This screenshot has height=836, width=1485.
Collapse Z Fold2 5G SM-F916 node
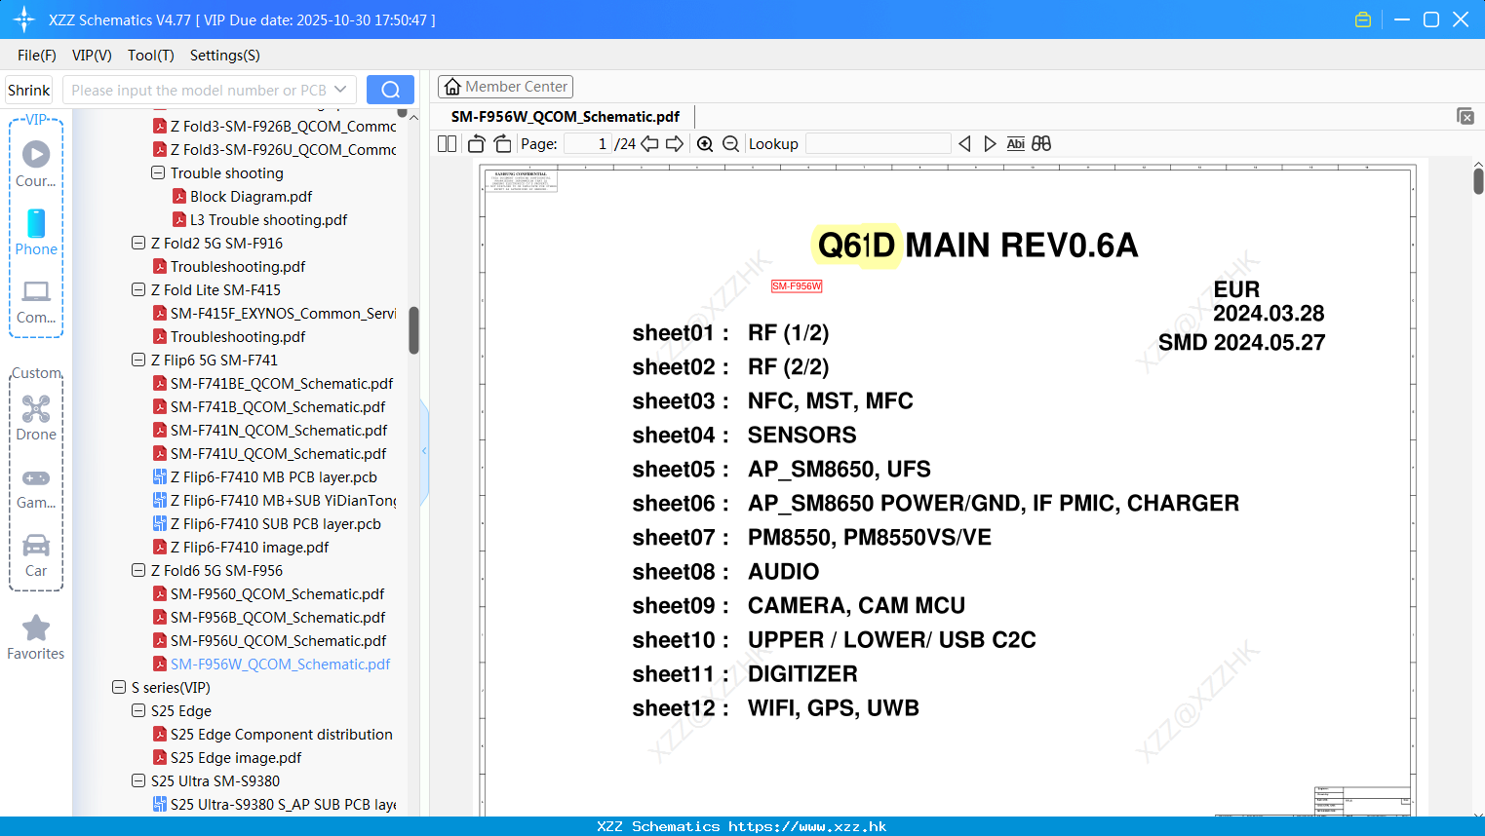click(x=138, y=243)
